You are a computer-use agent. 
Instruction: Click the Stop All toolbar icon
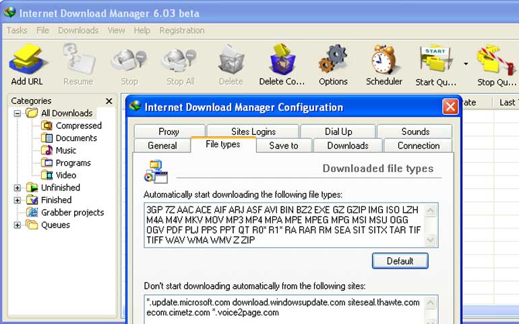[180, 61]
